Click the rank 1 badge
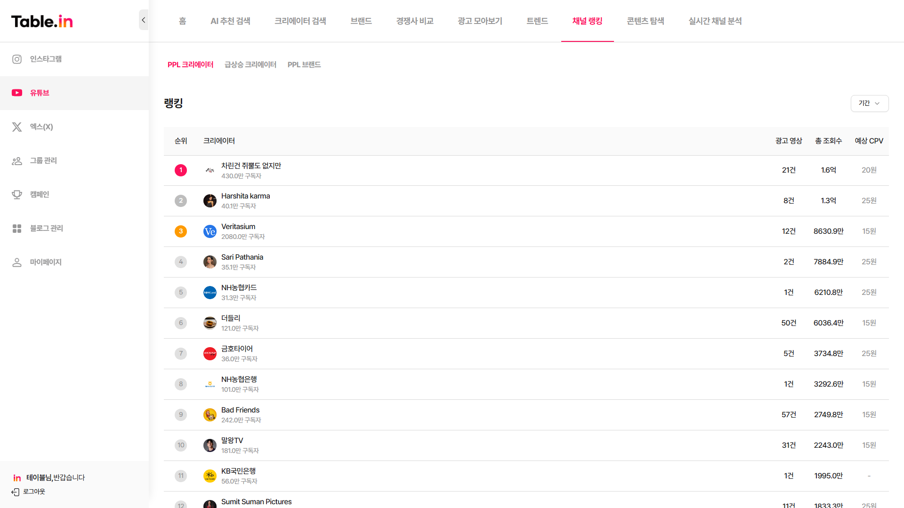Viewport: 904px width, 508px height. 181,170
